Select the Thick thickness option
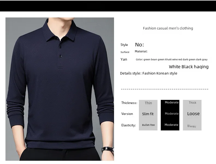This screenshot has height=164, width=216. tap(192, 103)
